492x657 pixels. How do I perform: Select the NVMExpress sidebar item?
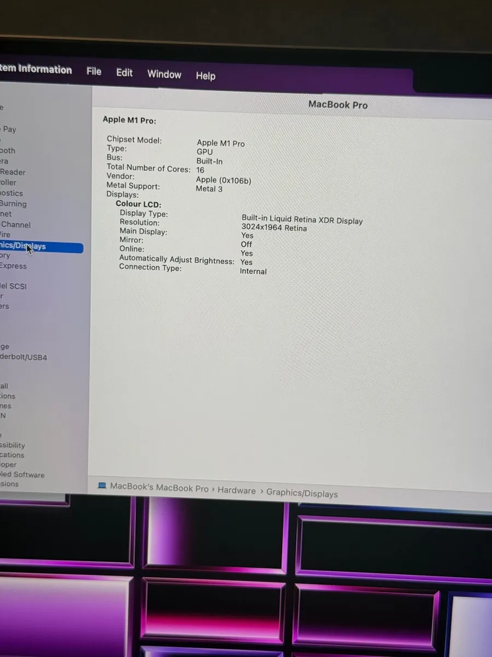(x=13, y=266)
